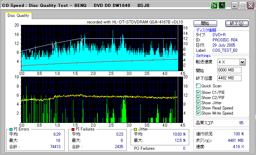256x155 pixels.
Task: Click the cyan PI Errors legend square
Action: click(11, 129)
